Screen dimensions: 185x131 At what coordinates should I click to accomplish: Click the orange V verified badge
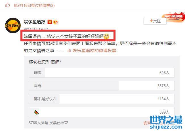(50, 22)
